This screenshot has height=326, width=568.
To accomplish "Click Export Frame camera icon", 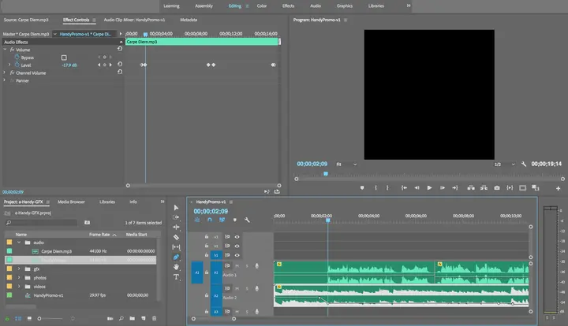I will [497, 188].
